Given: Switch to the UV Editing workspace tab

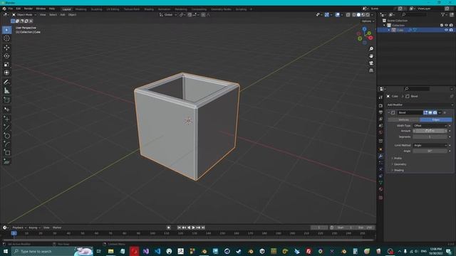Looking at the screenshot, I should 113,9.
